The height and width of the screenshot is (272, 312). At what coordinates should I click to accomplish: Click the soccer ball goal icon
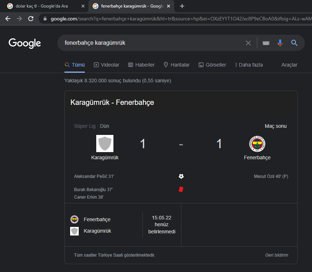[x=181, y=176]
